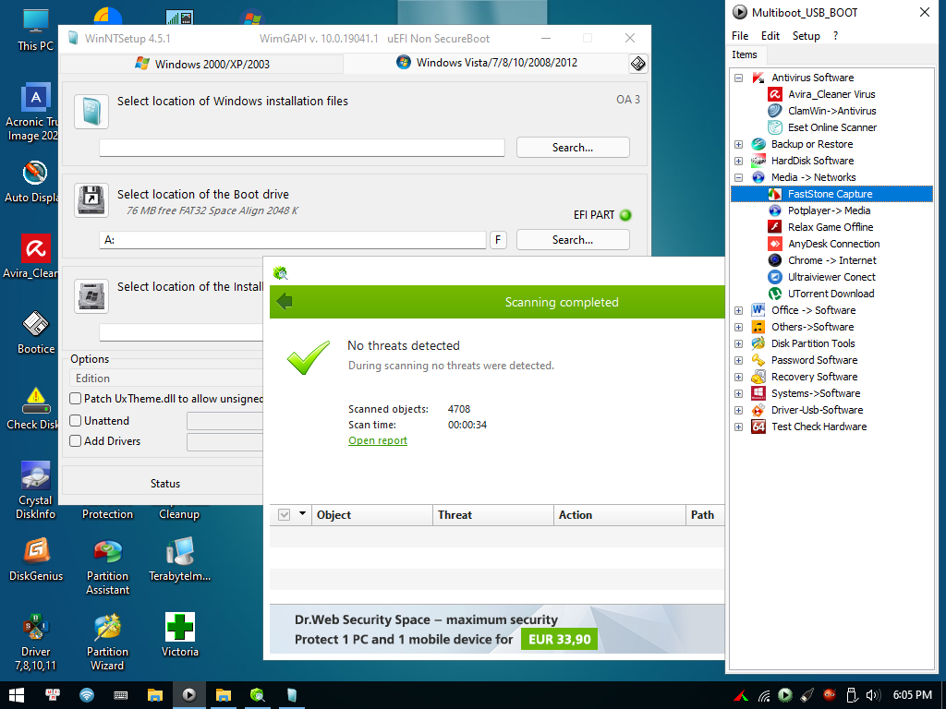Collapse Media -> Networks node
Viewport: 946px width, 709px height.
(x=738, y=177)
